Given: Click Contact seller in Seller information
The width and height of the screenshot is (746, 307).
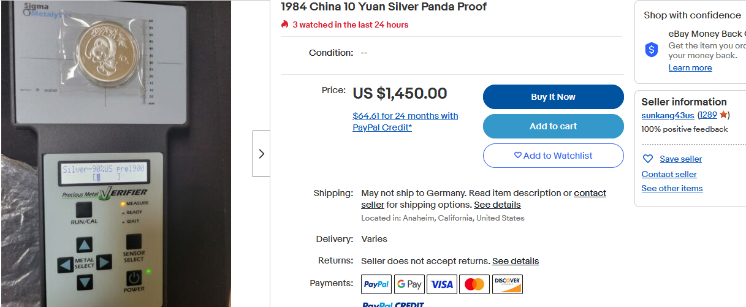Looking at the screenshot, I should point(669,174).
